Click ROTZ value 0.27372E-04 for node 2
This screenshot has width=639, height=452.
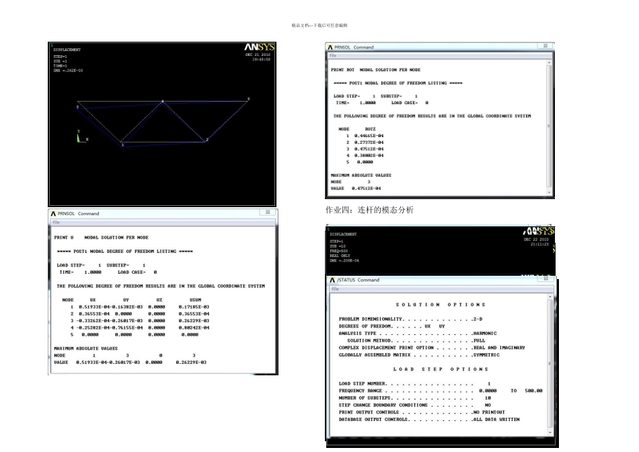(x=369, y=142)
